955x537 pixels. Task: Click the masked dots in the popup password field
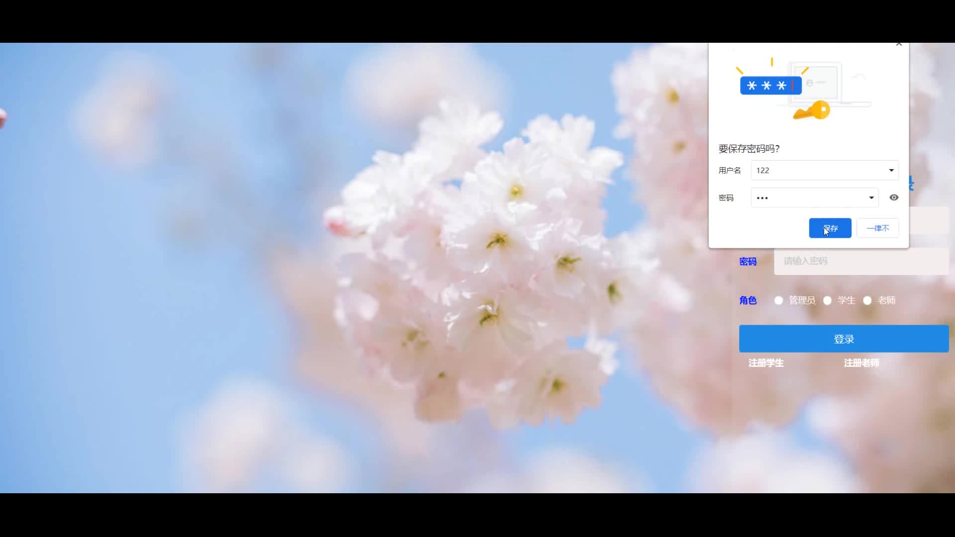[x=763, y=198]
